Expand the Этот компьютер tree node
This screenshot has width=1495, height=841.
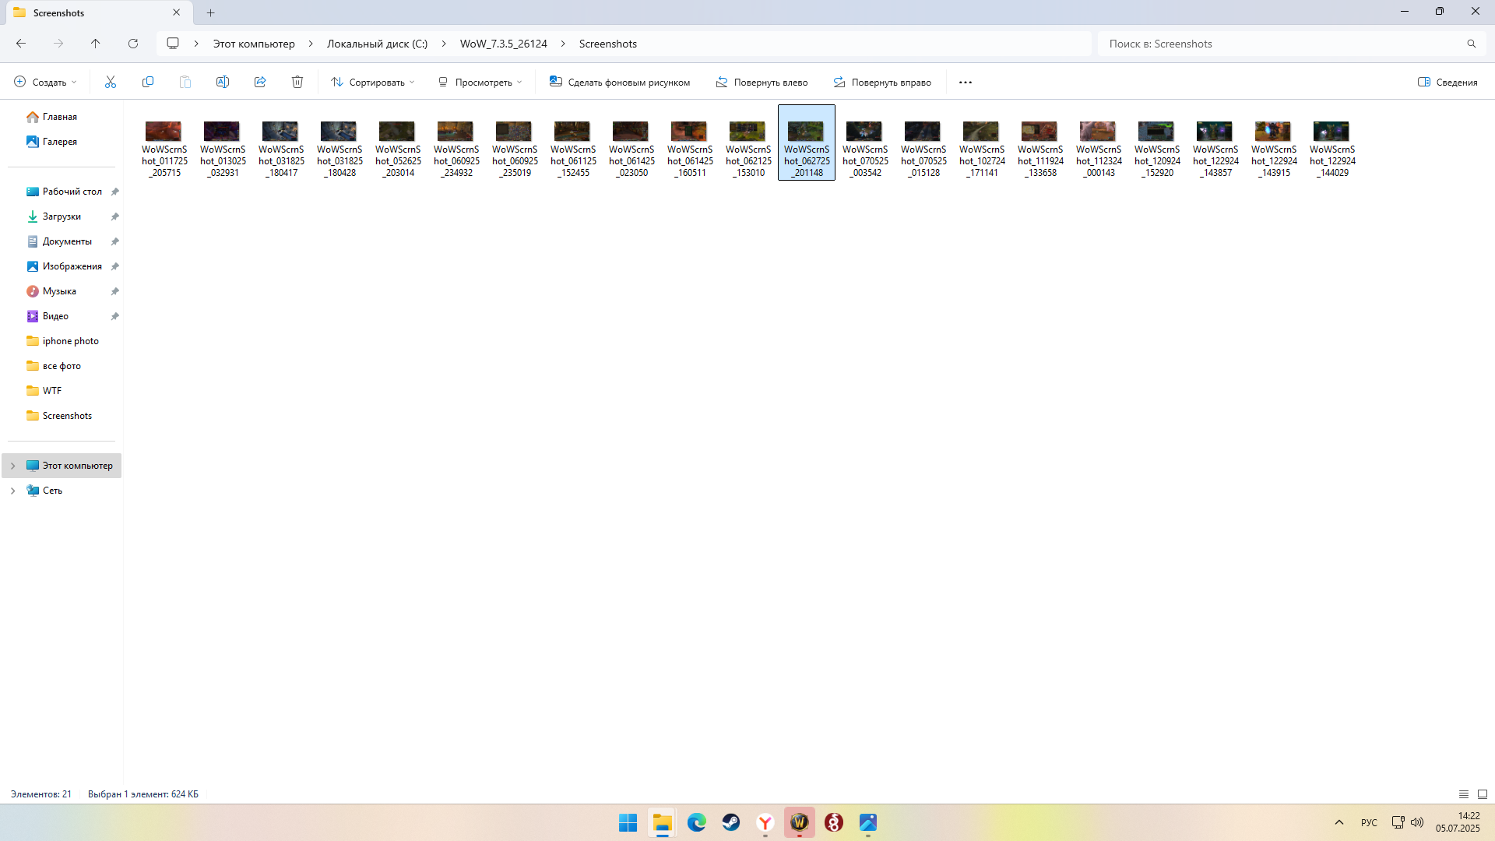(x=12, y=466)
